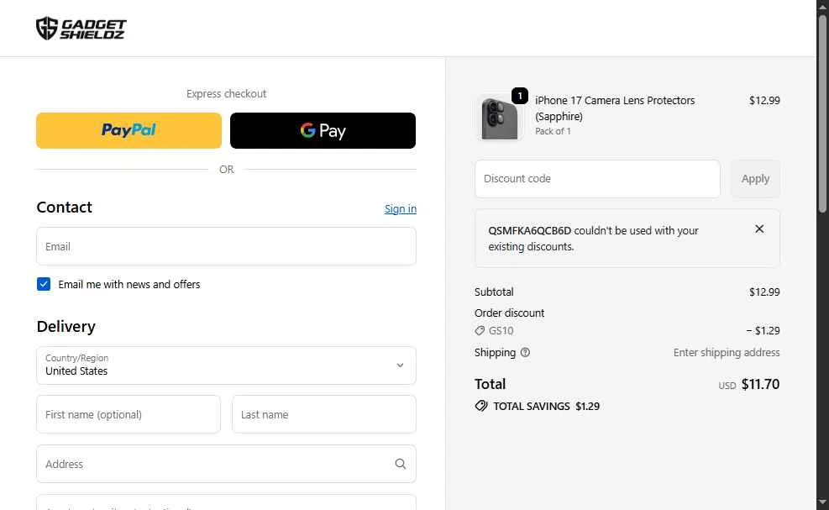Pay with the Google Pay button
The image size is (829, 510).
coord(323,130)
